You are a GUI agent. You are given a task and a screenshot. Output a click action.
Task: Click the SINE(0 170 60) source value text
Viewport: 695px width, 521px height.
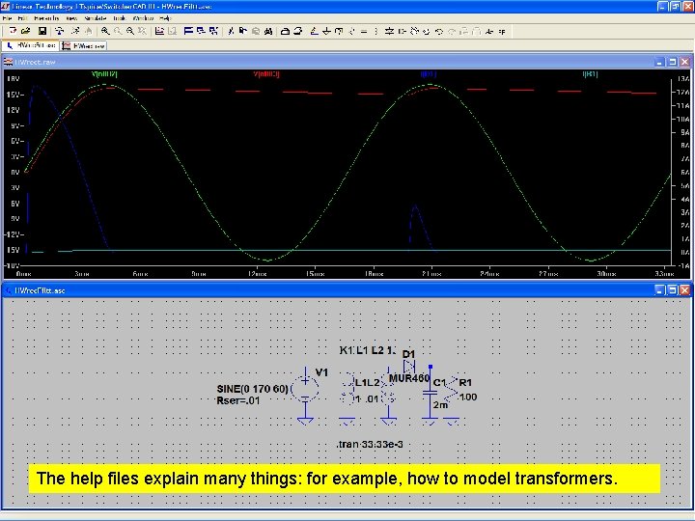pyautogui.click(x=252, y=389)
